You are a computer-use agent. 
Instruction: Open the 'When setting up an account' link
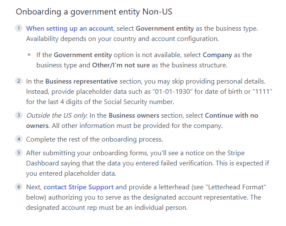click(70, 29)
